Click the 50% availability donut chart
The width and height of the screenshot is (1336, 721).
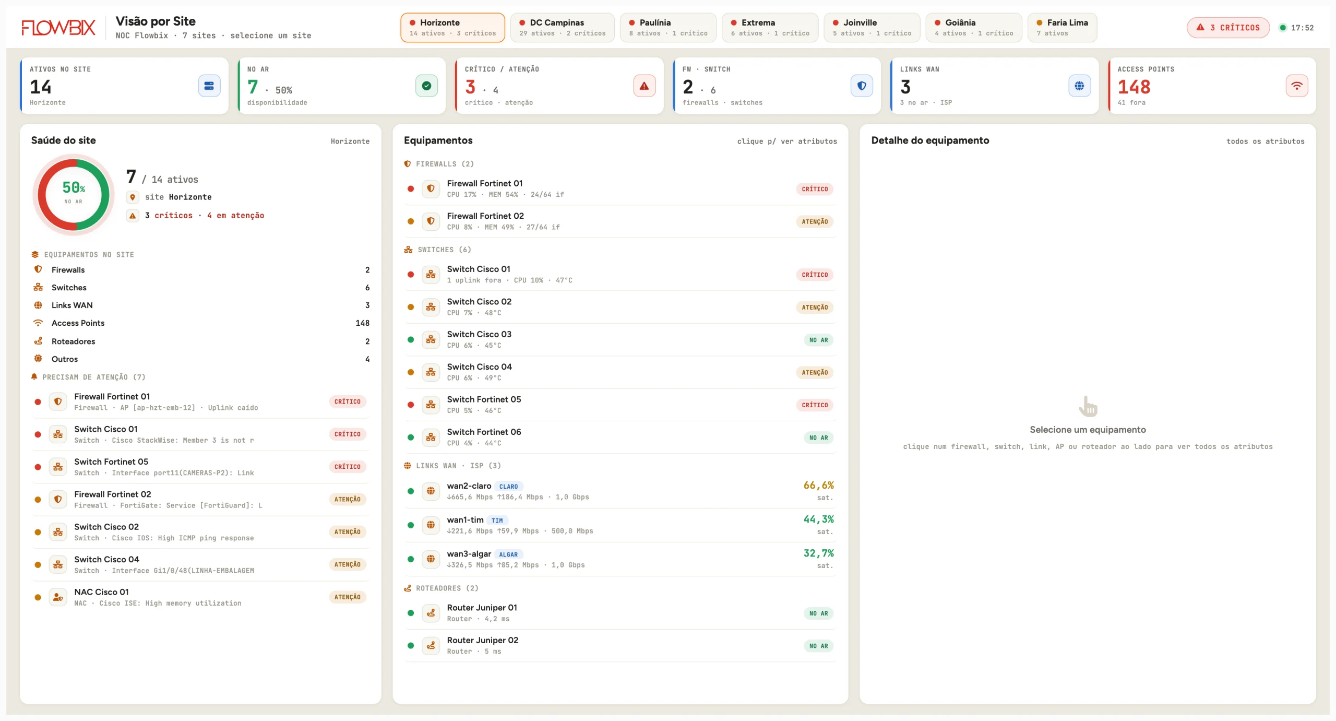pyautogui.click(x=74, y=195)
